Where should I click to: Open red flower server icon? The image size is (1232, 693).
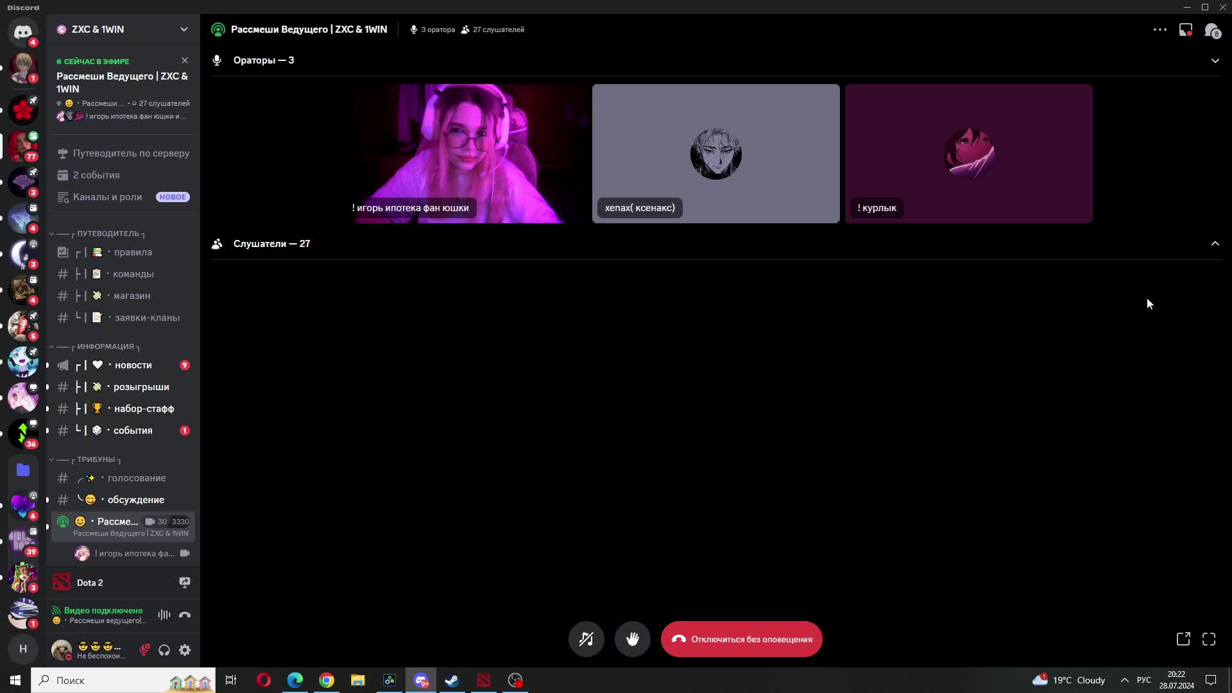(23, 110)
